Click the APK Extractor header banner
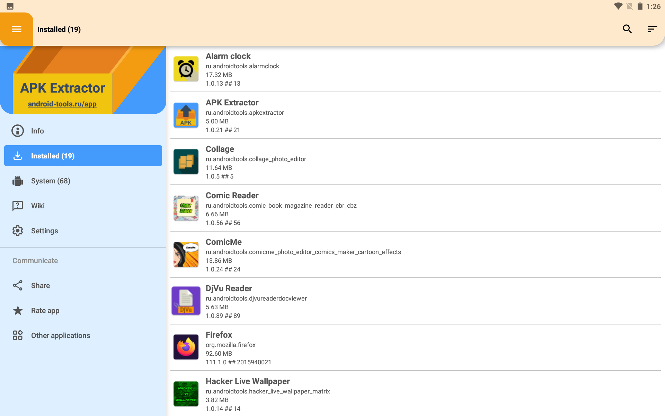Viewport: 665px width, 416px height. point(83,80)
